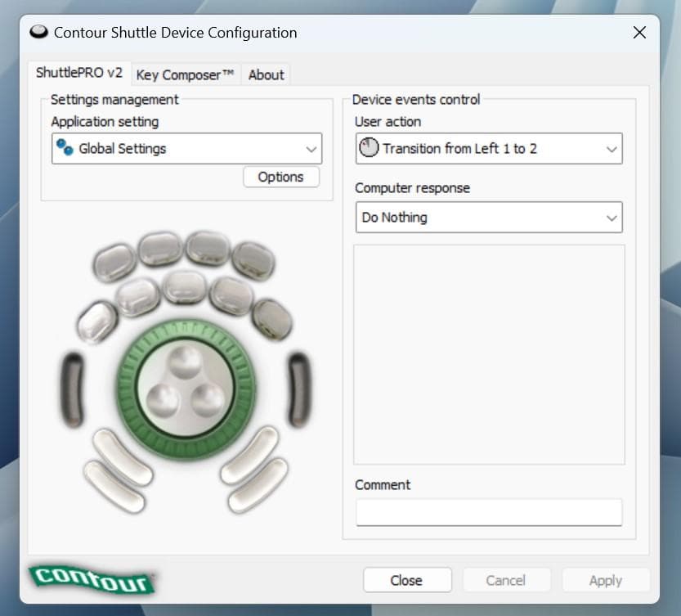Screen dimensions: 681x616
Task: Click into the Comment text field
Action: [x=489, y=513]
